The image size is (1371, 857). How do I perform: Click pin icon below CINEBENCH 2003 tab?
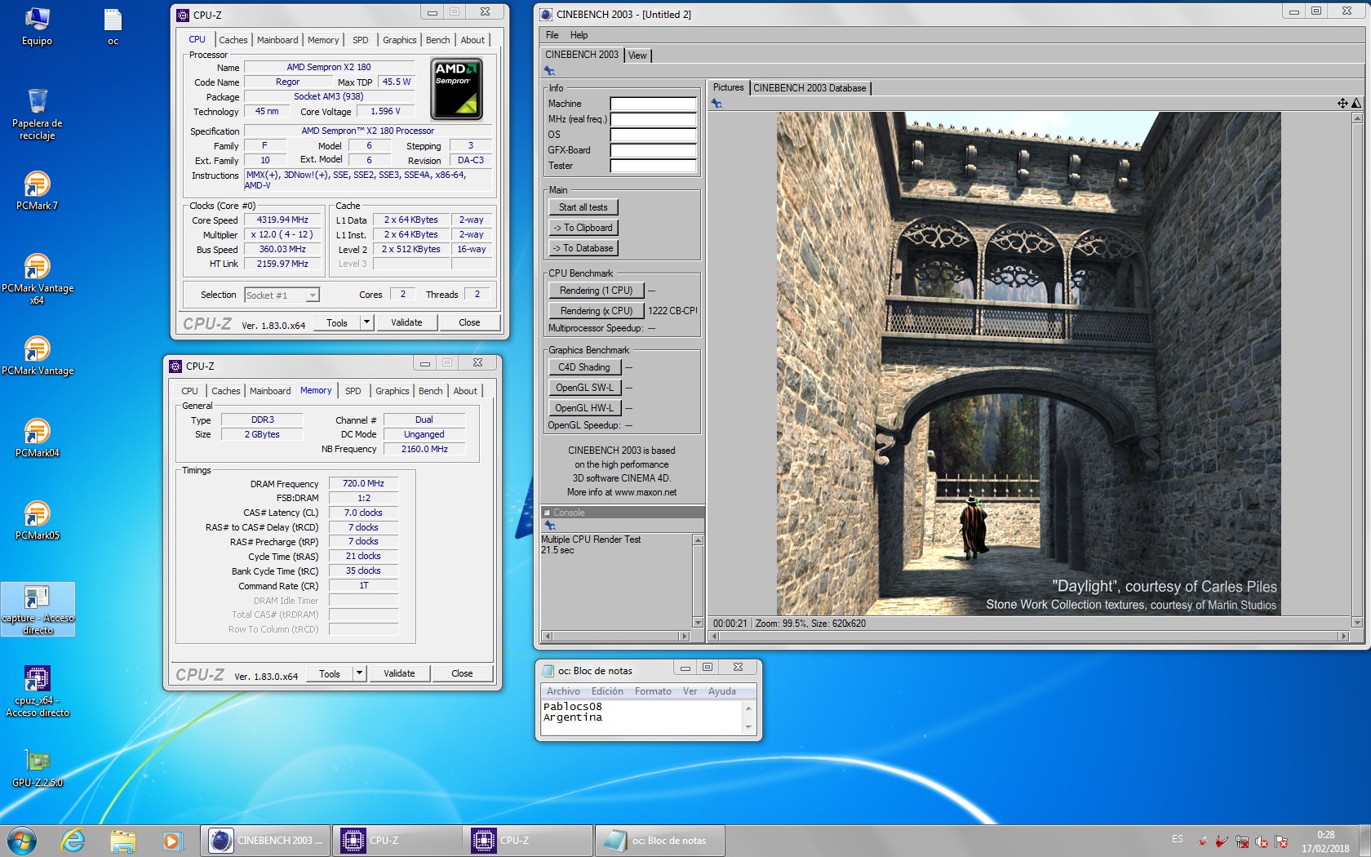[x=549, y=71]
